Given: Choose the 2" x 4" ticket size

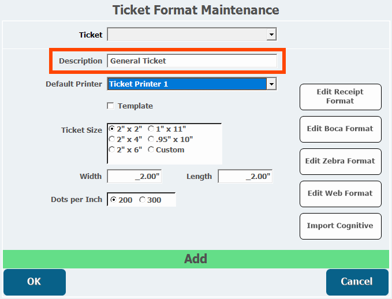Looking at the screenshot, I should [x=112, y=139].
